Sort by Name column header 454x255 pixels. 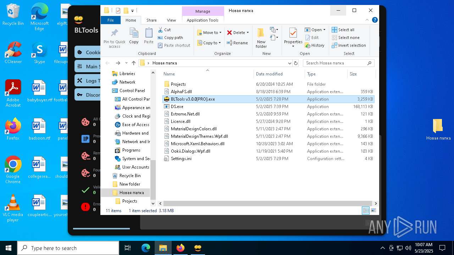click(207, 74)
